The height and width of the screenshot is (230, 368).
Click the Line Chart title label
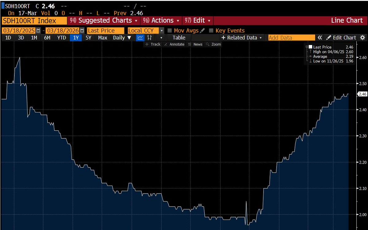click(347, 21)
